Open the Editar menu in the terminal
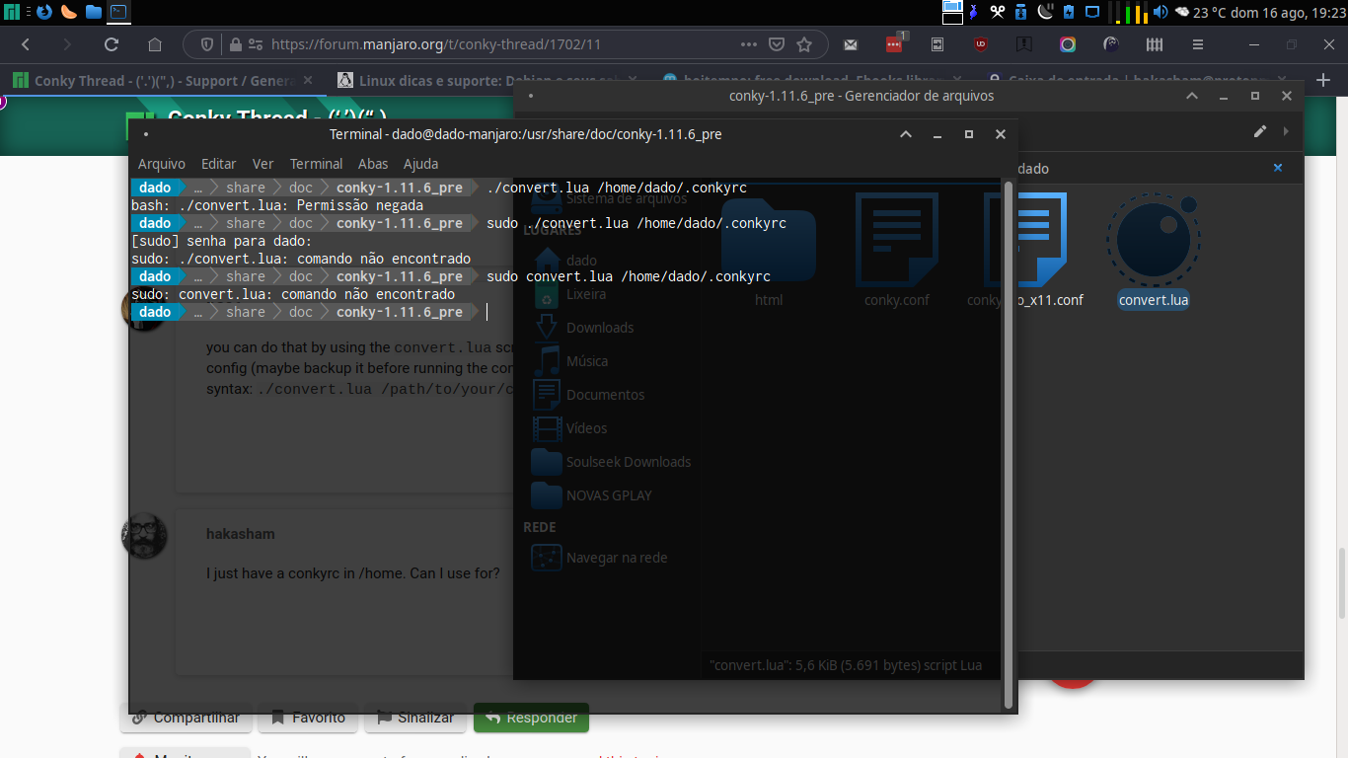 pos(219,164)
